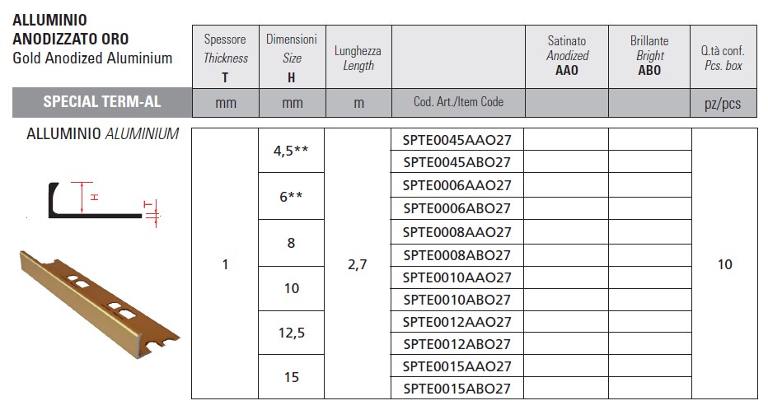Select item code SPTE0045AAO27

[x=457, y=140]
